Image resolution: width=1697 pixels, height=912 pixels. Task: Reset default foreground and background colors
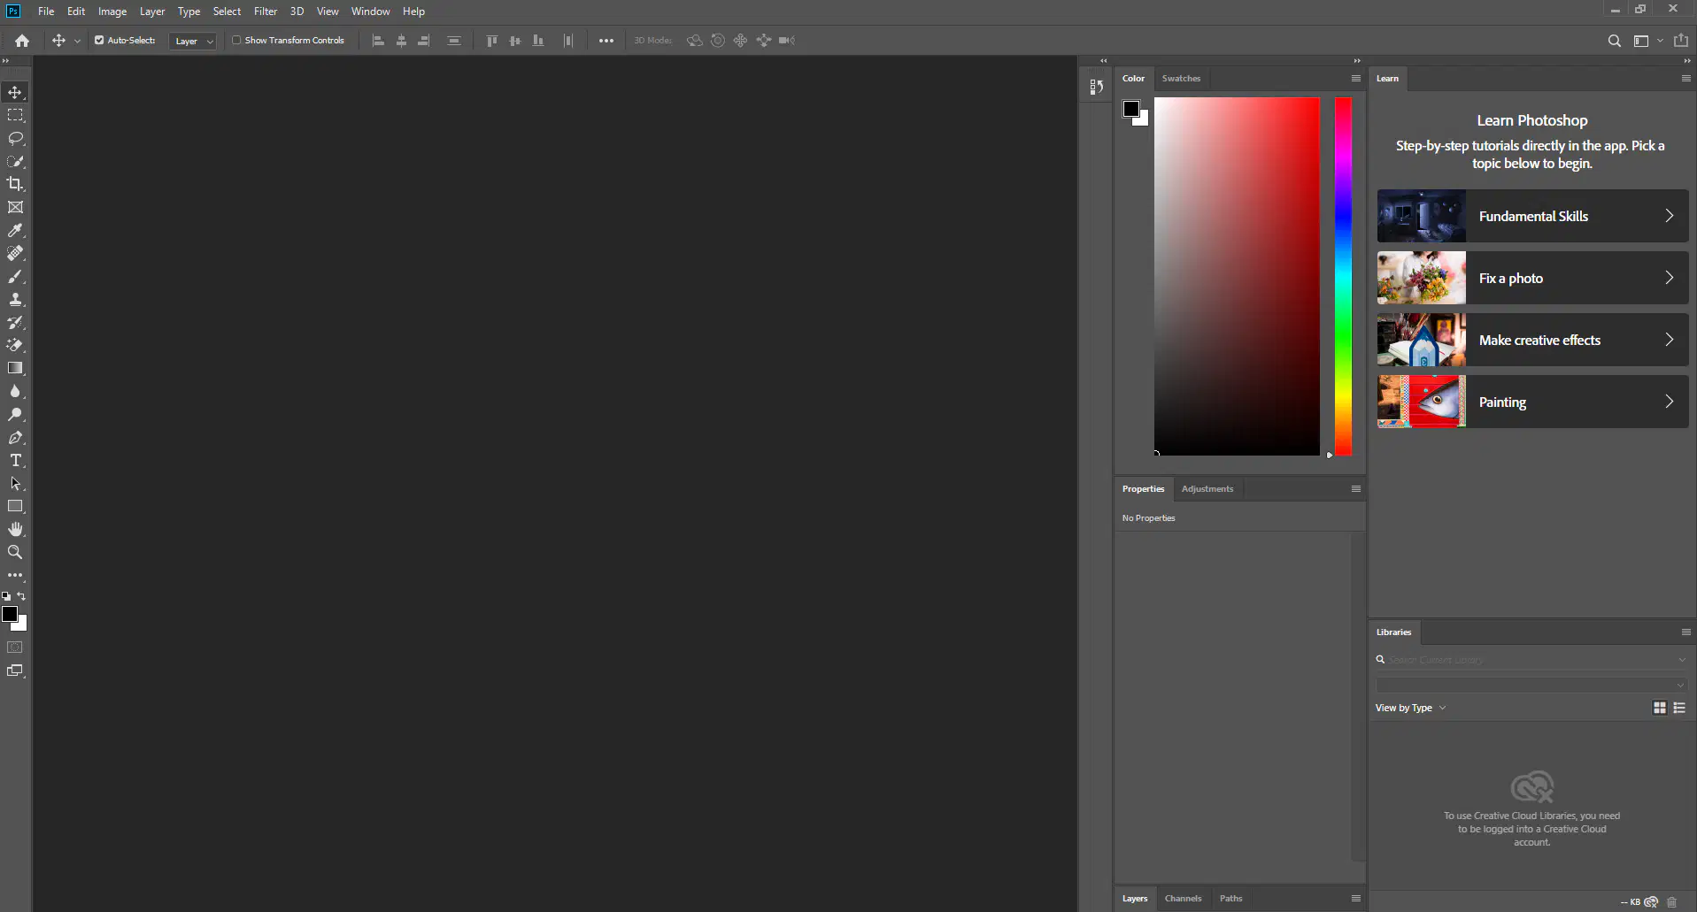(6, 596)
